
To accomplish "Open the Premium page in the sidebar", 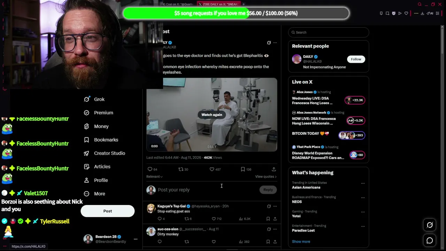I will pos(99,113).
